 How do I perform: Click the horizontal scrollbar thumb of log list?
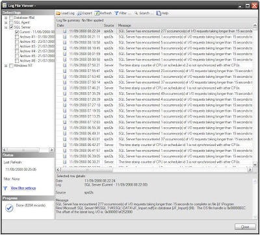[x=86, y=169]
